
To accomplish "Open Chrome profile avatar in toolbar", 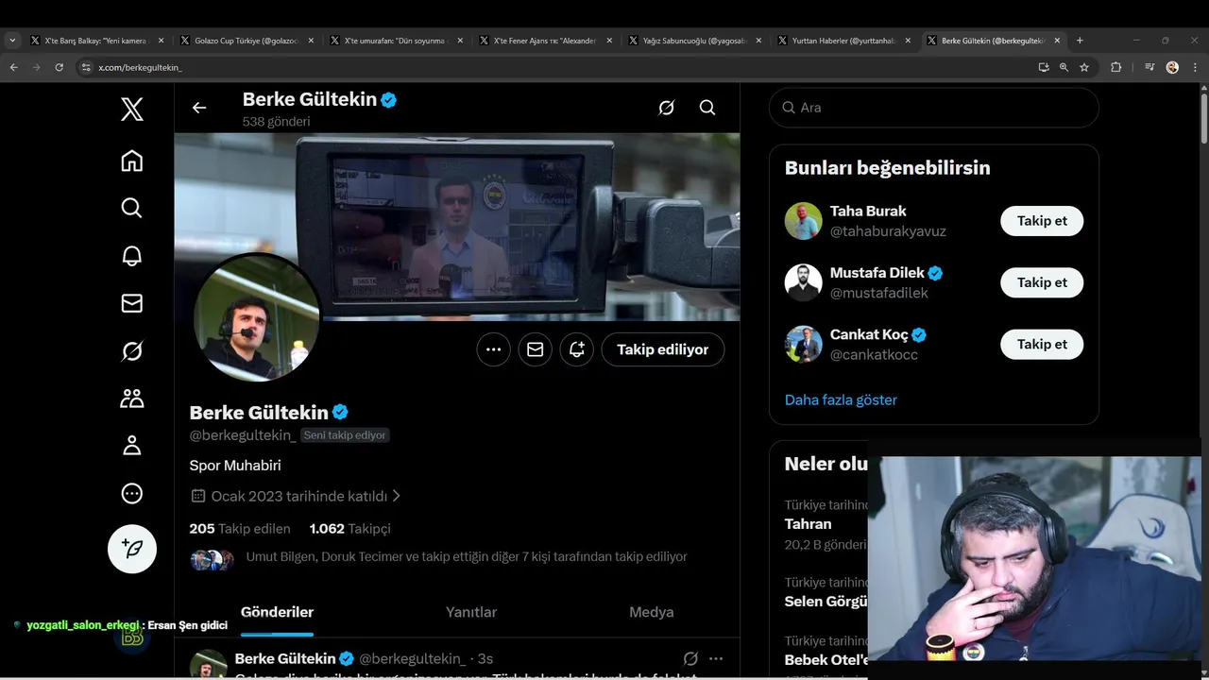I will click(1172, 67).
